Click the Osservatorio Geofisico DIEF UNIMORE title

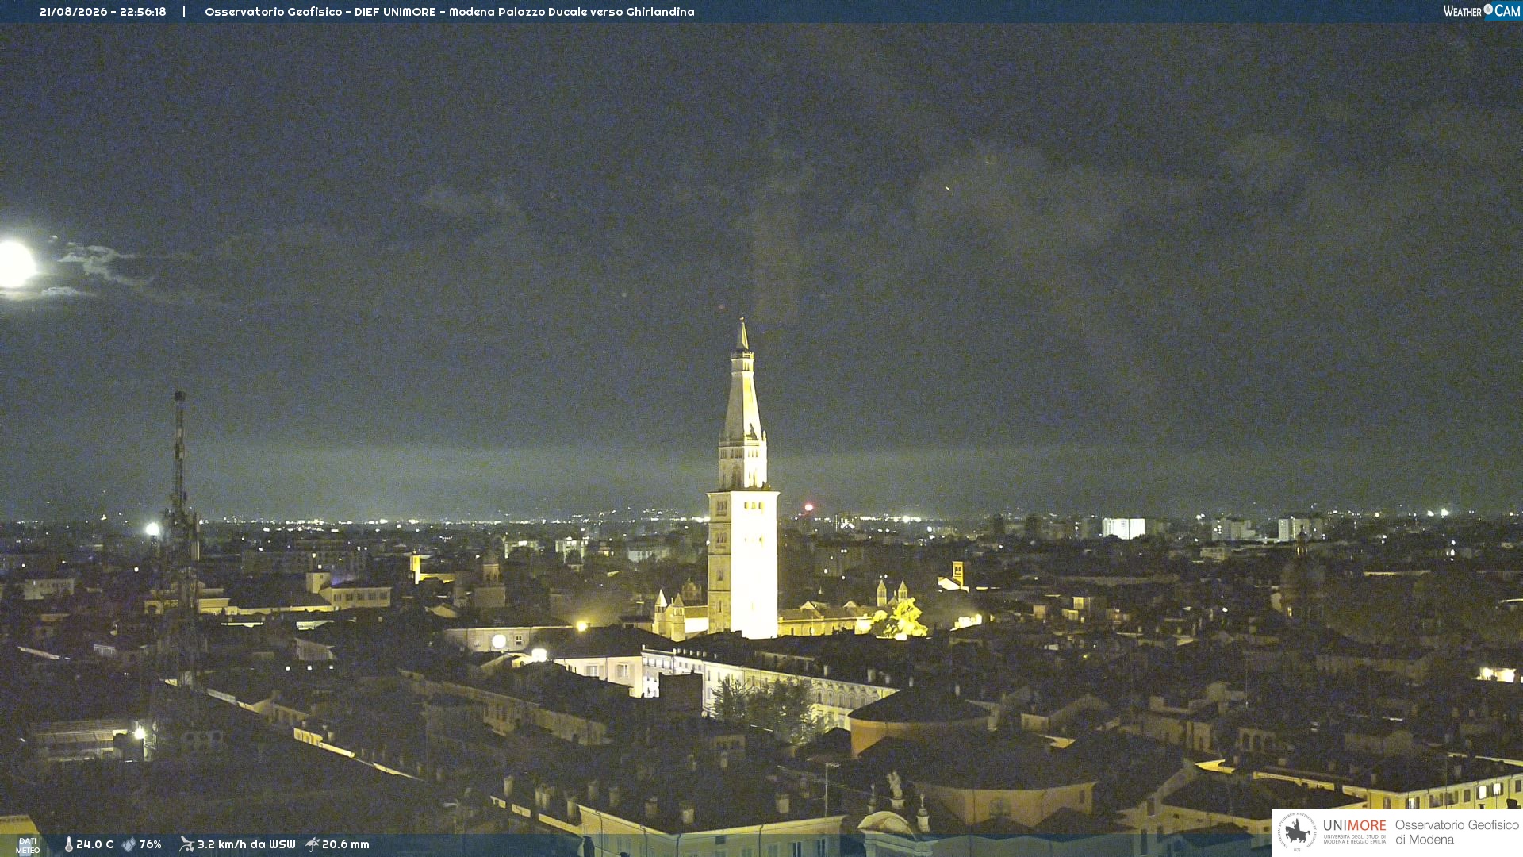click(x=450, y=12)
